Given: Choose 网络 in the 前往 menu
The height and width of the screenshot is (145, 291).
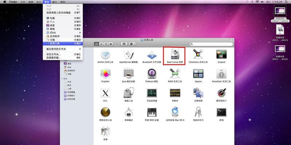Looking at the screenshot, I should point(63,29).
